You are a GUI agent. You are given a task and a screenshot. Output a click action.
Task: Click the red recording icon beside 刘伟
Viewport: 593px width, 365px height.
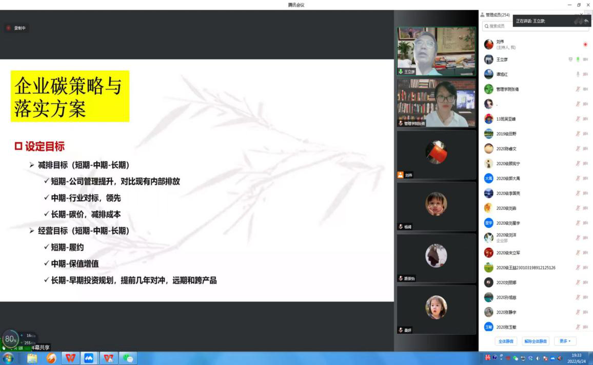585,45
